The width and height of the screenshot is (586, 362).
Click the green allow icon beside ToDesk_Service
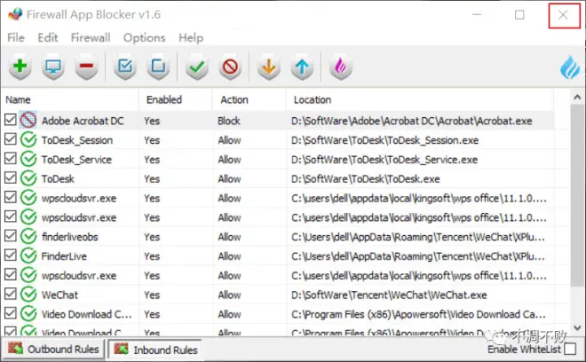click(28, 159)
